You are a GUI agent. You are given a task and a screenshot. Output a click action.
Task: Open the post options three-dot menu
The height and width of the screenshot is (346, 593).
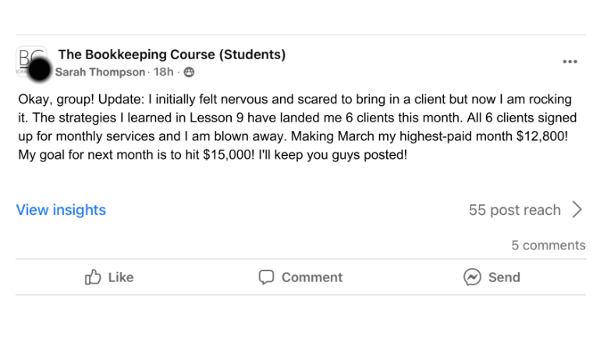pos(570,62)
